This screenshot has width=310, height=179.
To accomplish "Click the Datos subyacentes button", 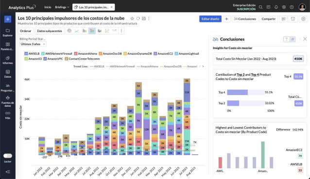I will pos(50,31).
